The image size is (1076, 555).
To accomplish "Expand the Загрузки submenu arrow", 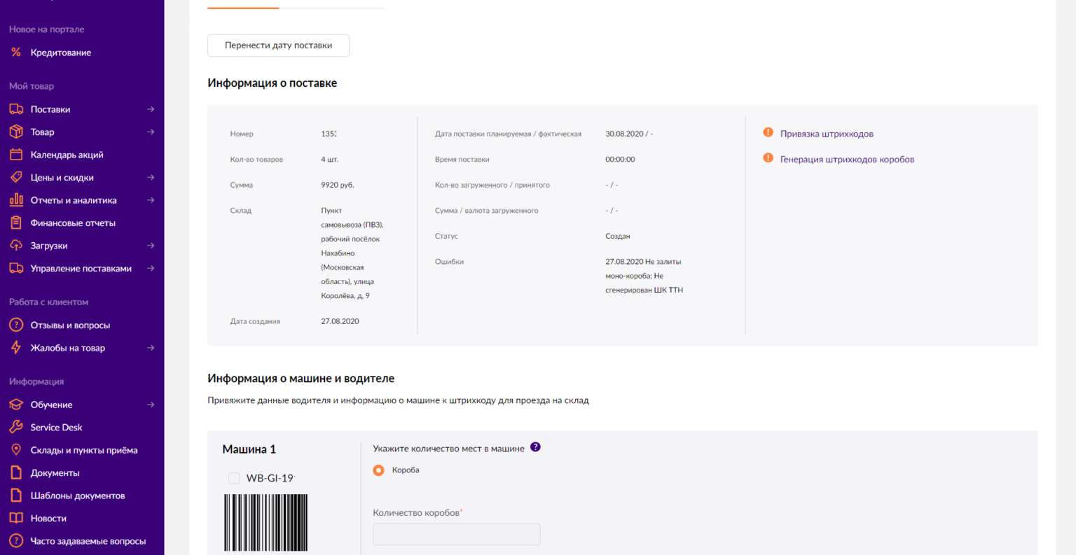I will pyautogui.click(x=151, y=246).
